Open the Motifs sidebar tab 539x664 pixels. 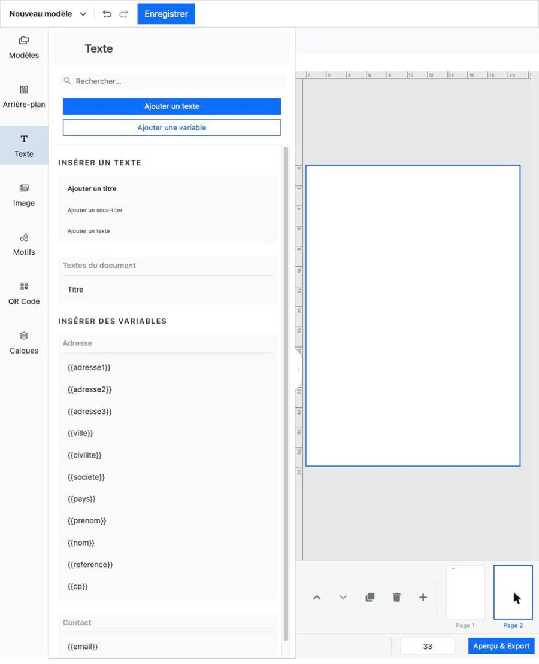(x=24, y=244)
